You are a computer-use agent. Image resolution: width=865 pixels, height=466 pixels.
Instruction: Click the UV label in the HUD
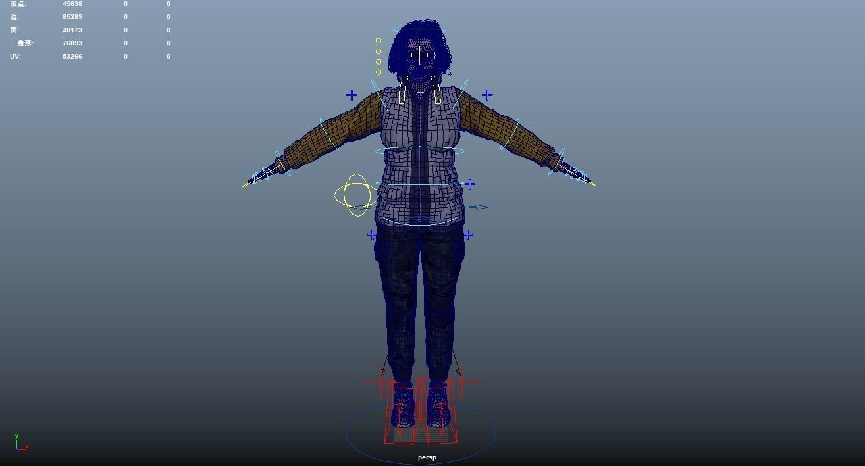pos(15,57)
